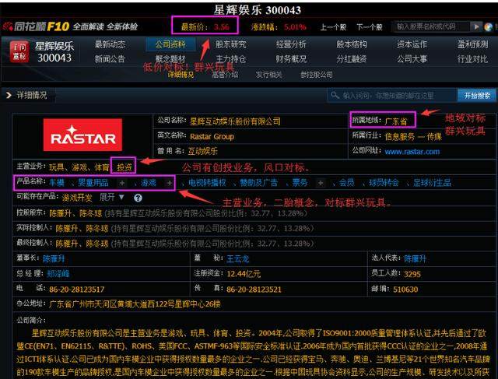Click stock name or code input field
498x379 pixels.
point(431,26)
